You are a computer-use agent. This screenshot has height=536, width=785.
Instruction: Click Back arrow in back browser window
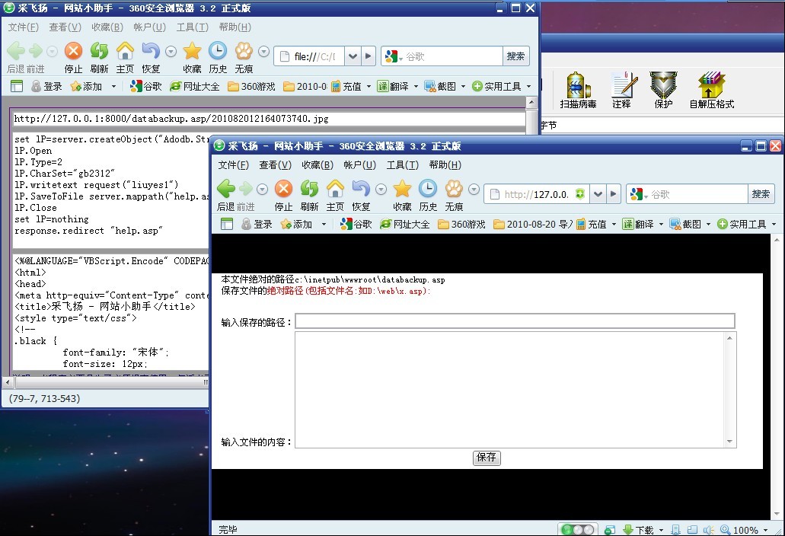point(16,51)
